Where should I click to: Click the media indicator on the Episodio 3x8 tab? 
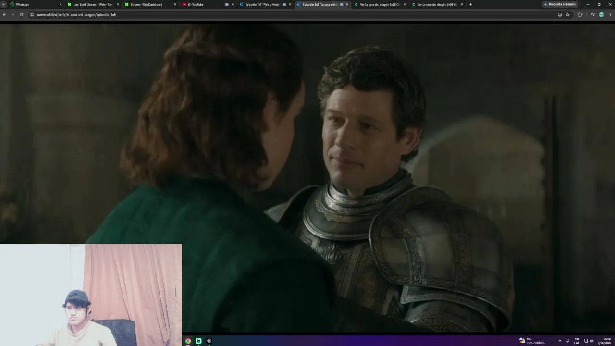341,4
